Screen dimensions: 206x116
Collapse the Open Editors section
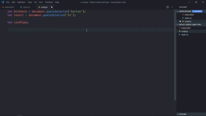tap(178, 12)
